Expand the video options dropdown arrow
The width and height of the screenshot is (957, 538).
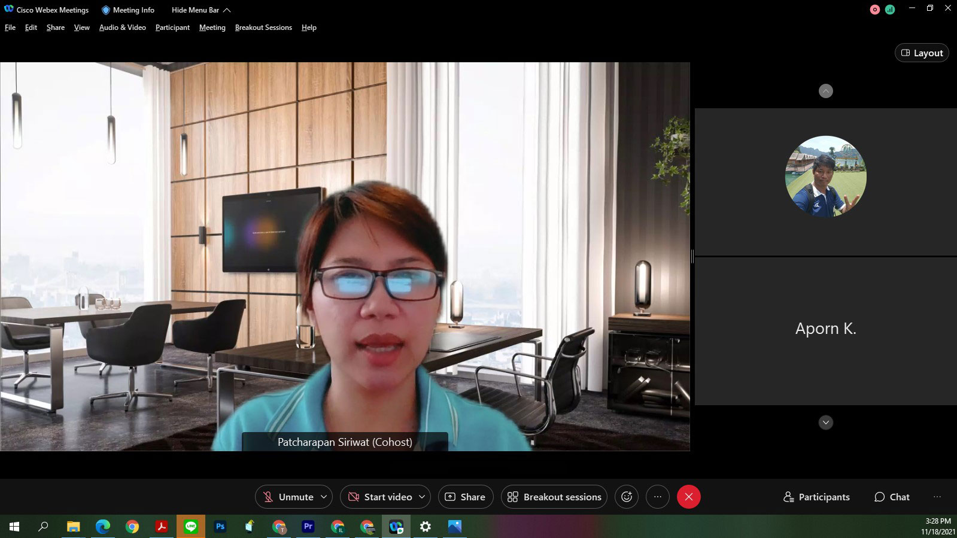click(422, 497)
